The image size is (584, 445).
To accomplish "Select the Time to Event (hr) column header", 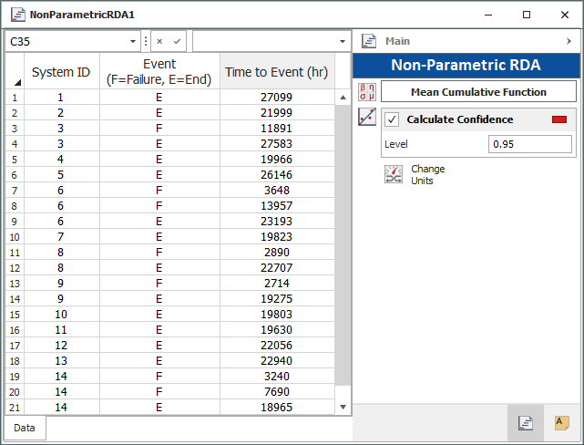I will pos(277,71).
